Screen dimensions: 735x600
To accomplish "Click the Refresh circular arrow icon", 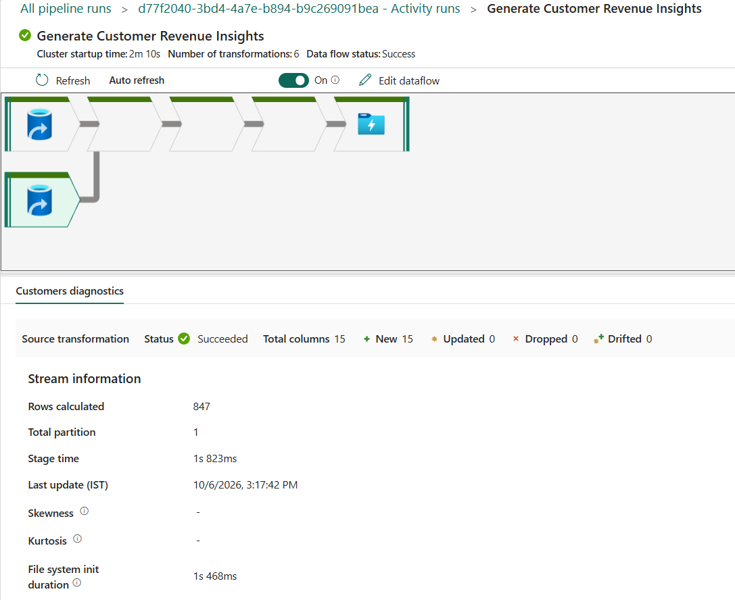I will (x=42, y=80).
